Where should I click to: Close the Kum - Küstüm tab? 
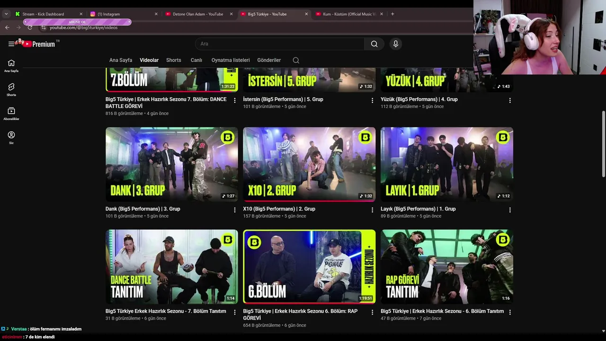point(382,14)
